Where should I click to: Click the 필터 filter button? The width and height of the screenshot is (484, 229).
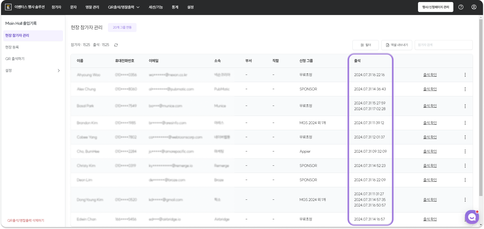[366, 45]
